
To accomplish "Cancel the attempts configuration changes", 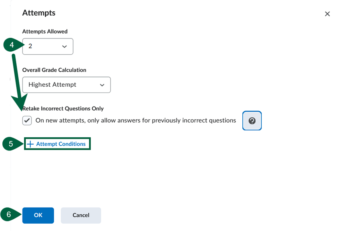I will 81,215.
